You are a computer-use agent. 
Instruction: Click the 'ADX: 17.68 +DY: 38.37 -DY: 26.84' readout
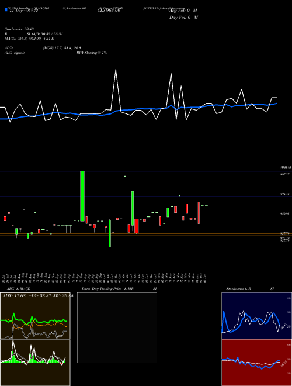point(37,296)
